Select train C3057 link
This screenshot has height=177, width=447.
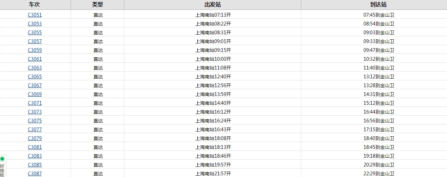coord(35,41)
